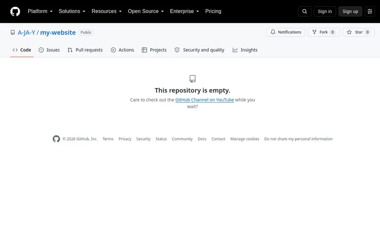The height and width of the screenshot is (237, 380).
Task: Open the Projects tab
Action: click(154, 50)
